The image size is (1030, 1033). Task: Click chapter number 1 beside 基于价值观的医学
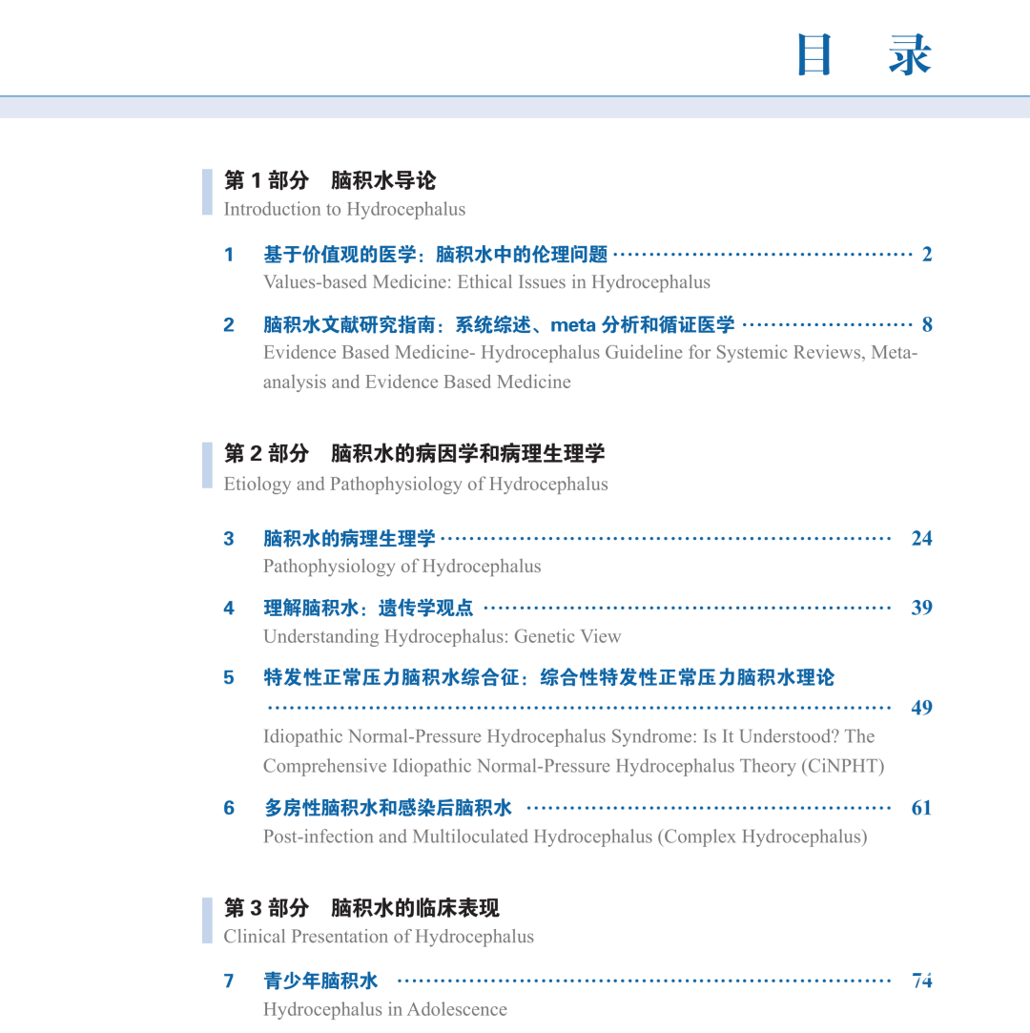(229, 255)
